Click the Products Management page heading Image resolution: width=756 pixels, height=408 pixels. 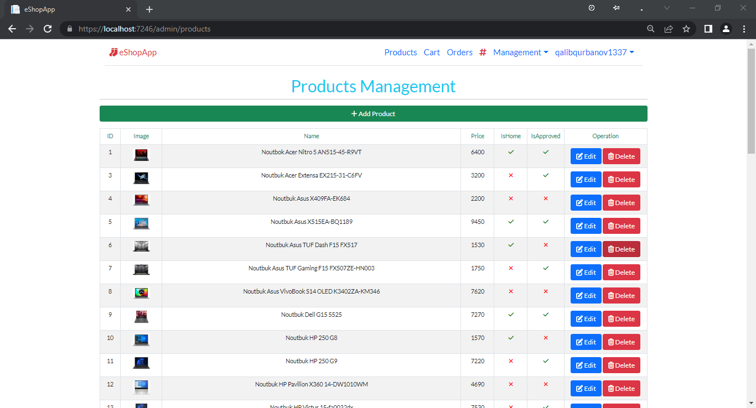click(374, 86)
